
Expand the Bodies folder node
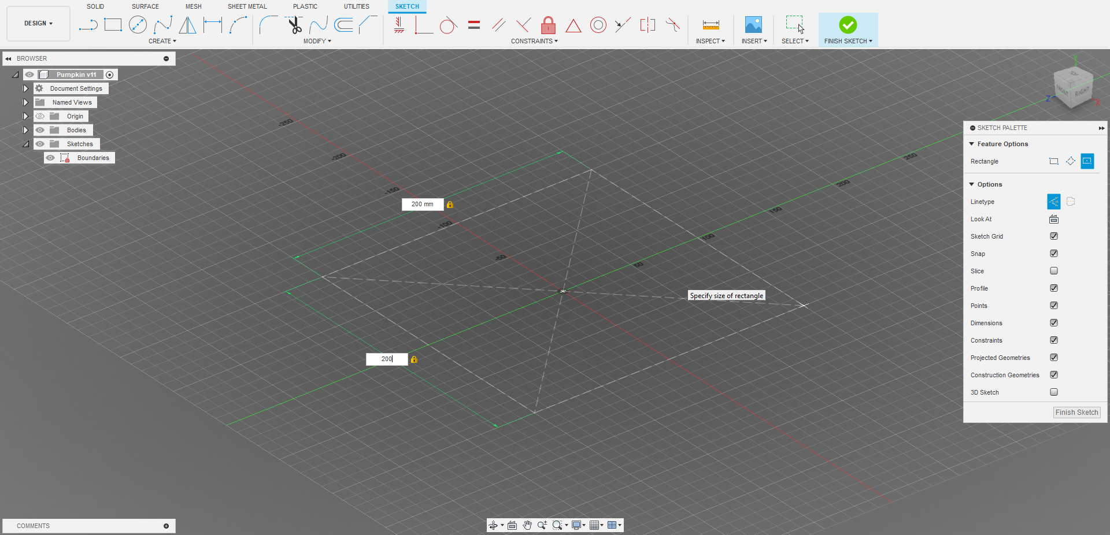25,130
